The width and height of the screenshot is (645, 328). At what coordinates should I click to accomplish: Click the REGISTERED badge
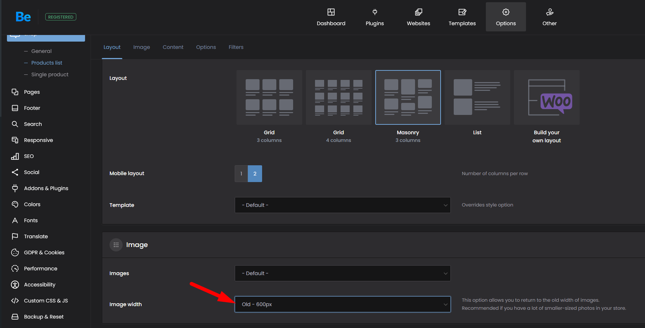61,17
